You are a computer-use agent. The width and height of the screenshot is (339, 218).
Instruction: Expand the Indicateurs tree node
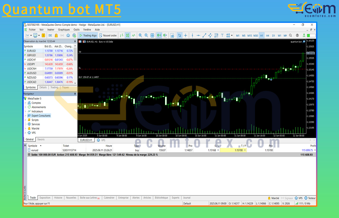[25, 112]
